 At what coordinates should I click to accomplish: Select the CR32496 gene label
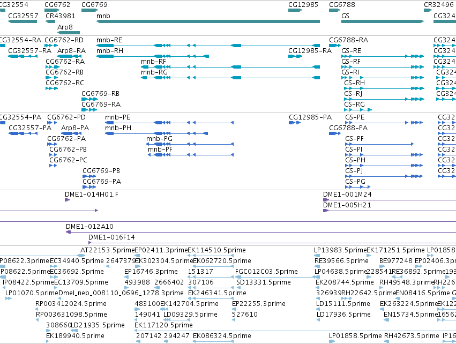[x=439, y=5]
